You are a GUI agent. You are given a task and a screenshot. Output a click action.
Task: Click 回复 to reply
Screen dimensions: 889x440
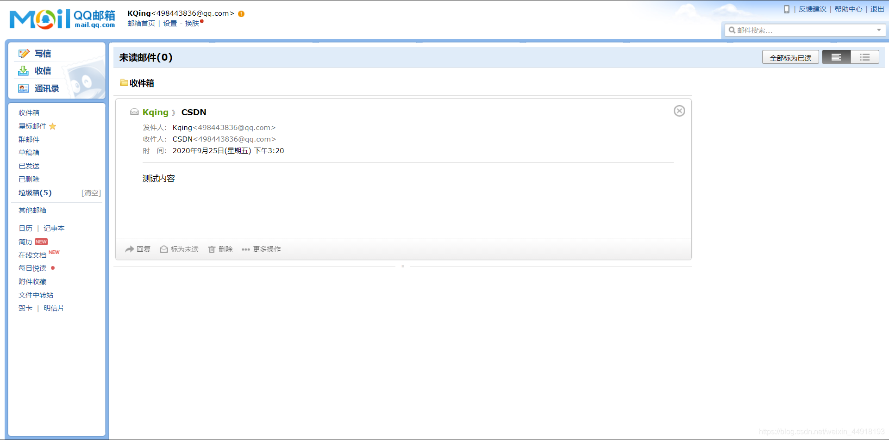click(x=144, y=249)
